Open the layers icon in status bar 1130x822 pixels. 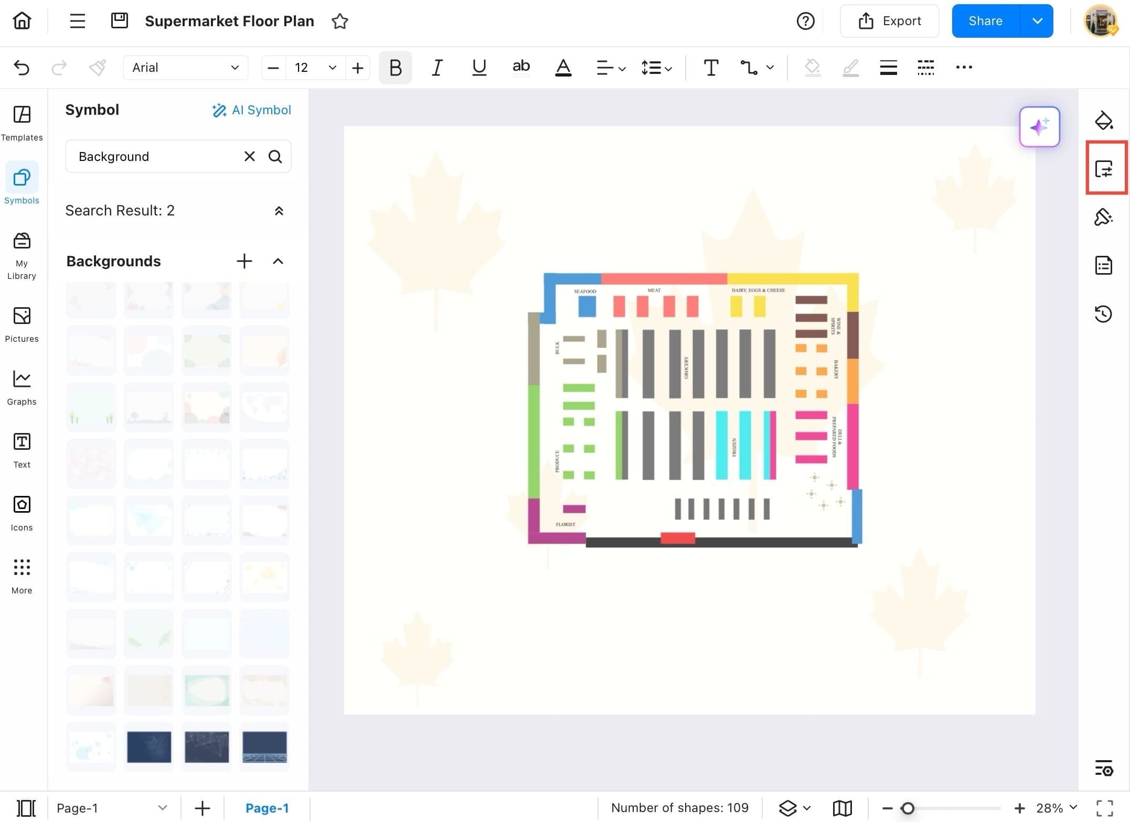pyautogui.click(x=787, y=808)
